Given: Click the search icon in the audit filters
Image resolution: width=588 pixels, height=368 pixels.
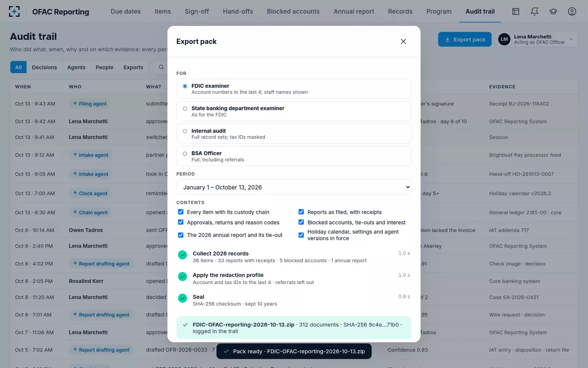Looking at the screenshot, I should 161,67.
